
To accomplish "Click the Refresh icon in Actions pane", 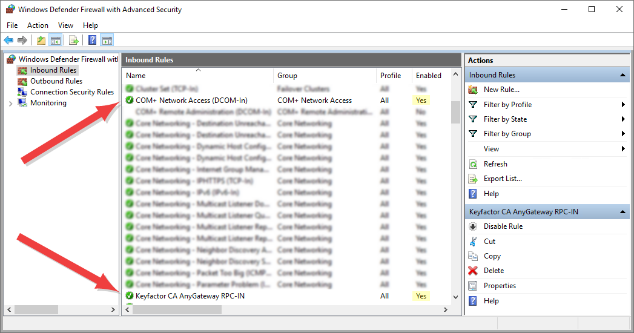I will (x=473, y=164).
